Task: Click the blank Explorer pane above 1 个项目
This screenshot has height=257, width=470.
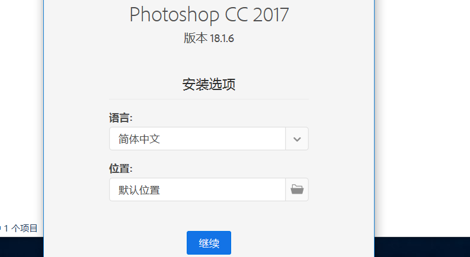Action: [20, 111]
